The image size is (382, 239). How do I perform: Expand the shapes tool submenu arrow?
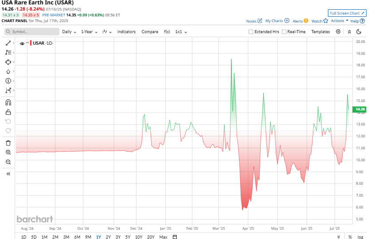[x=13, y=62]
